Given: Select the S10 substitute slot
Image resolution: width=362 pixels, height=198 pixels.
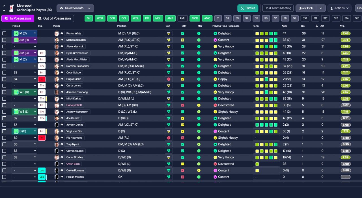Looking at the screenshot, I should [305, 18].
